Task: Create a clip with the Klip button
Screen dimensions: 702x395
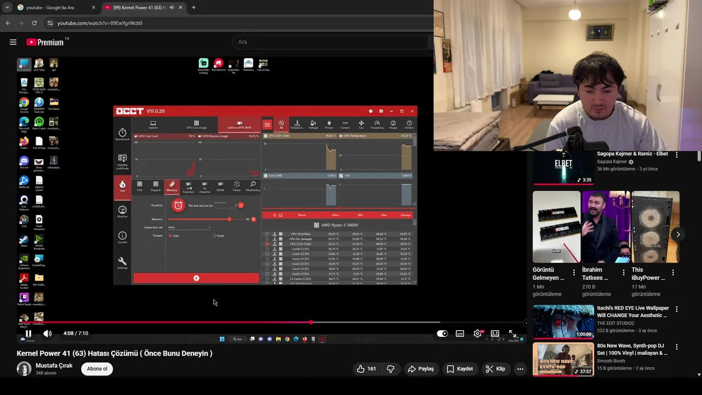Action: tap(495, 369)
